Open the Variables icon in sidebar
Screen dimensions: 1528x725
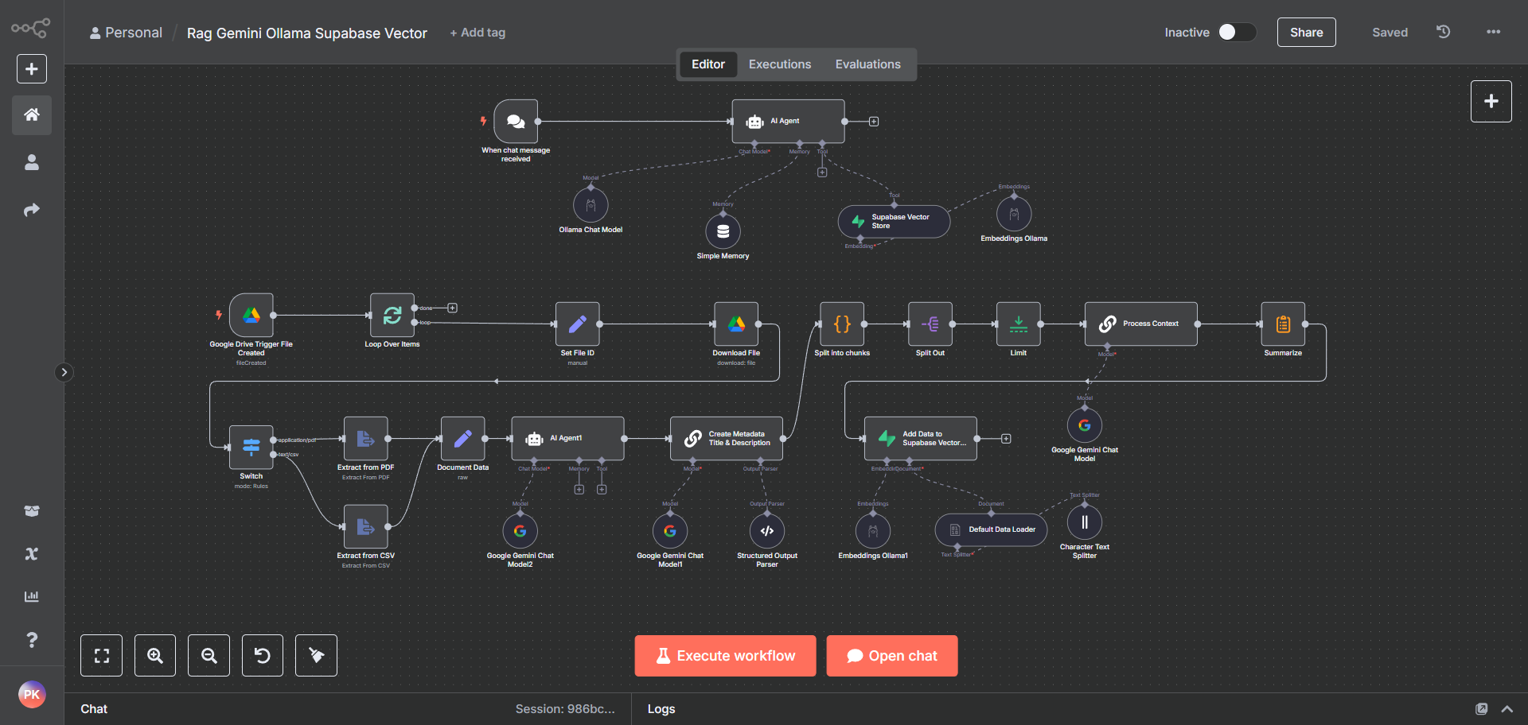pos(32,554)
